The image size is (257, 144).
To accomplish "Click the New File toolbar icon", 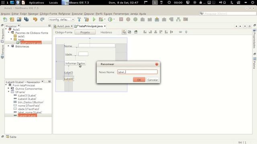I will click(5, 20).
